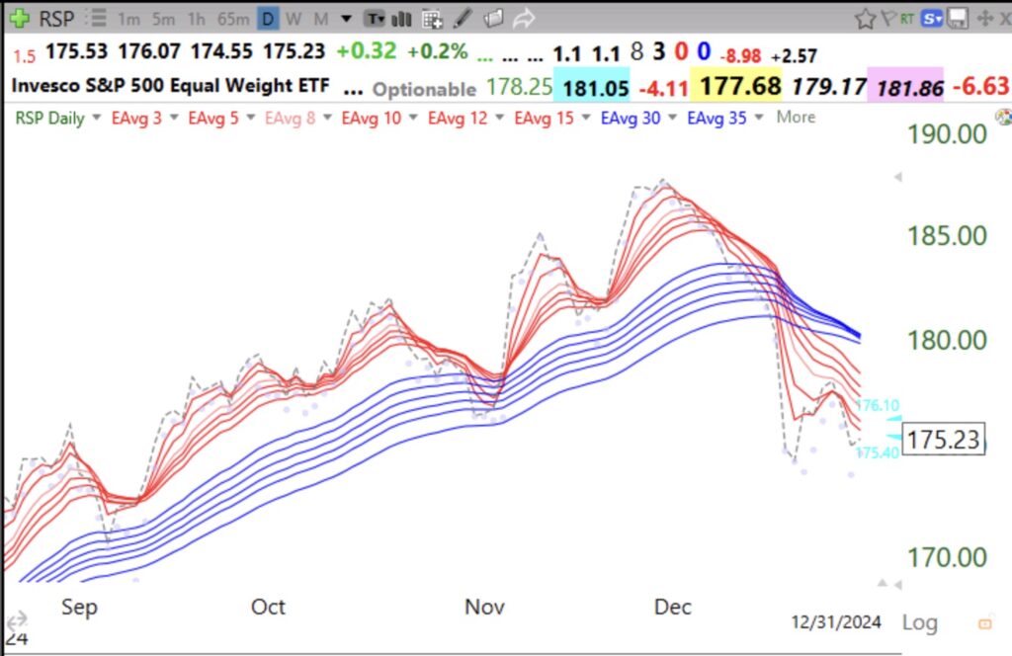1012x656 pixels.
Task: Enable the RT real-time data toggle
Action: (x=907, y=17)
